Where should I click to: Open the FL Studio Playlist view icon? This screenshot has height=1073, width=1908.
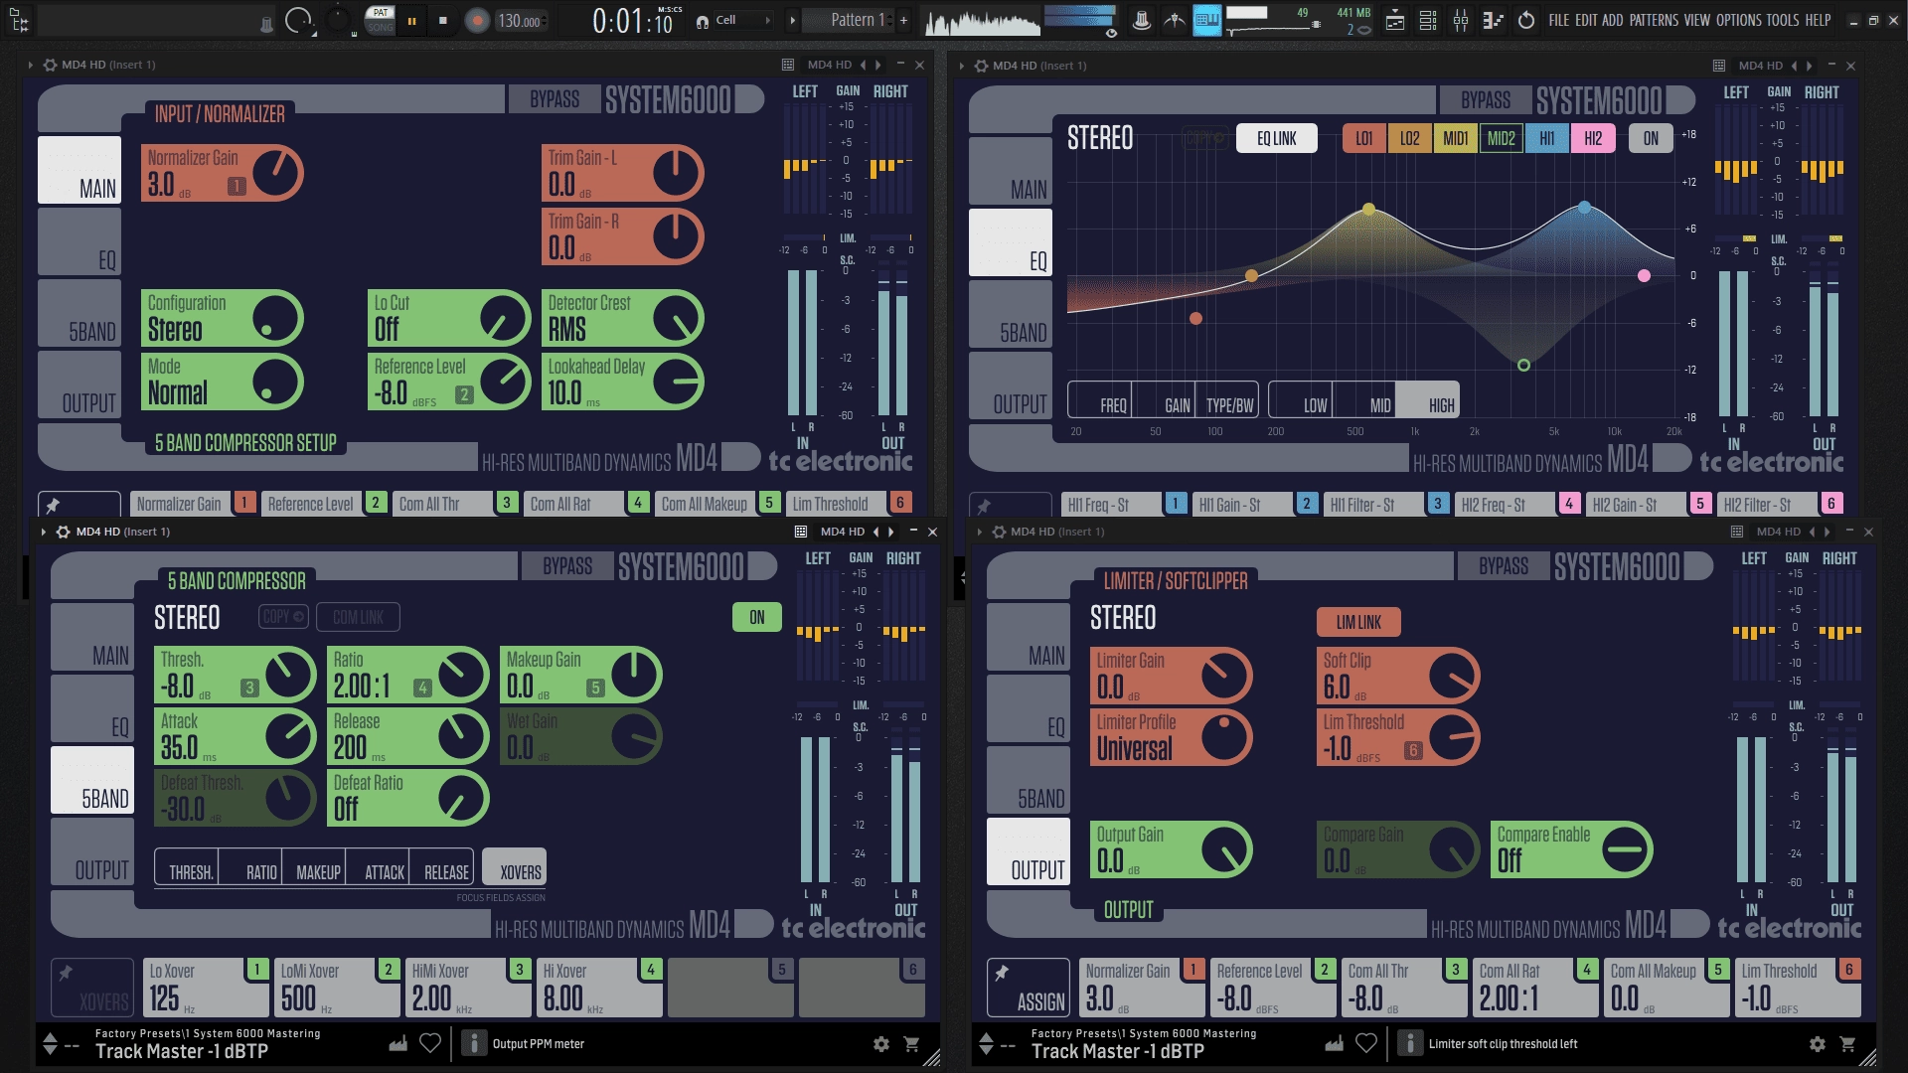(1395, 21)
